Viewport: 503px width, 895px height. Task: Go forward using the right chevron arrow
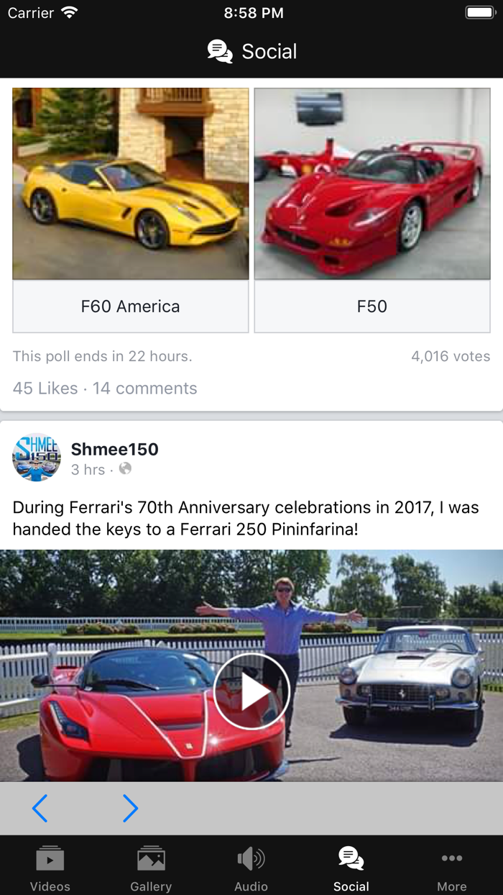130,809
